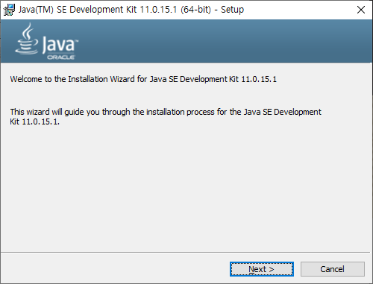
Task: Click the window title 'Java(TM) SE Development Kit 11.0.15.1 (64-bit) - Setup'
Action: pos(131,10)
